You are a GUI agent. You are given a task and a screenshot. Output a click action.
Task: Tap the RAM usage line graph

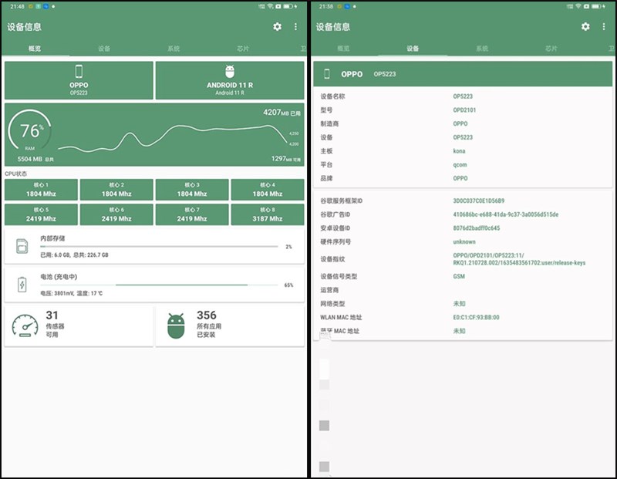coord(173,138)
